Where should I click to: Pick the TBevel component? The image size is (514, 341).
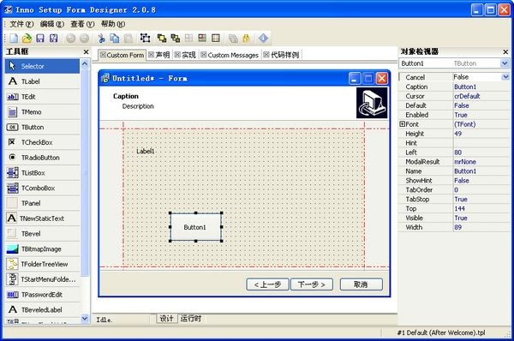pos(42,234)
